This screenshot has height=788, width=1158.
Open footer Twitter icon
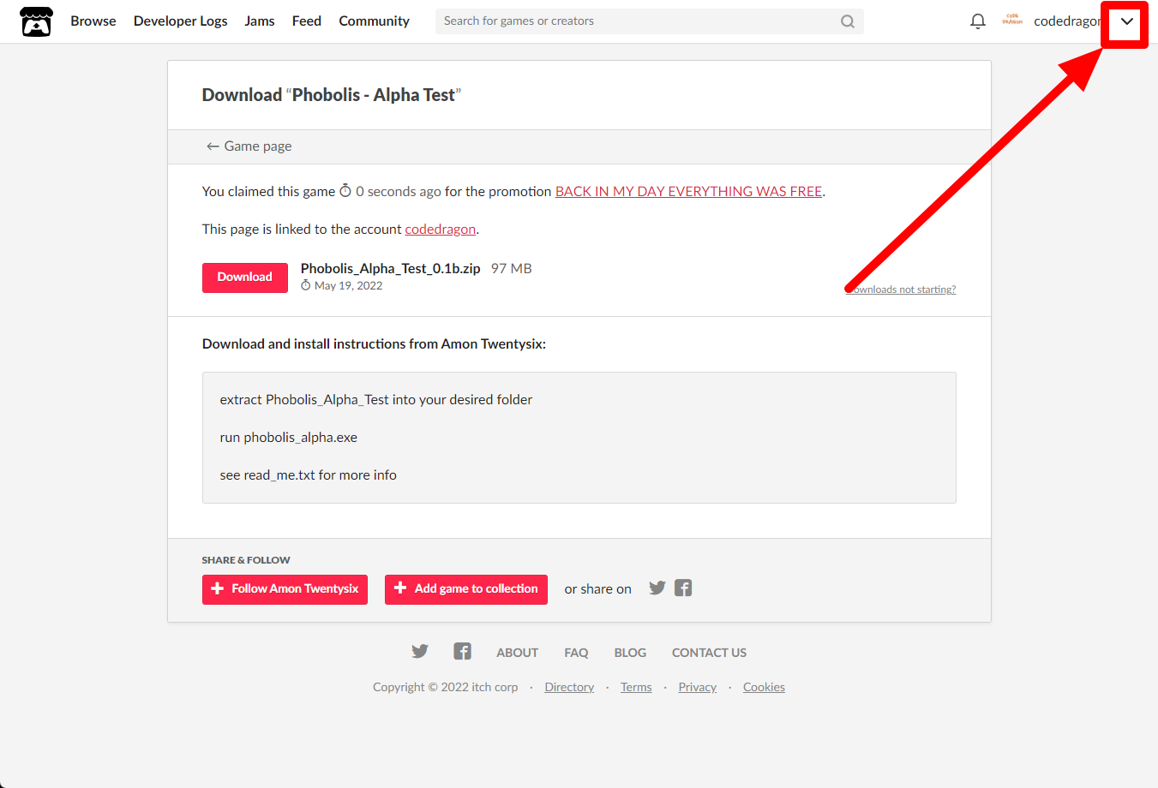[420, 651]
